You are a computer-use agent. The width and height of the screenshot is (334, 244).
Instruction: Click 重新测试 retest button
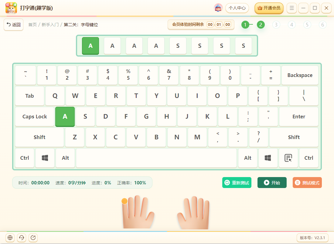click(x=237, y=183)
